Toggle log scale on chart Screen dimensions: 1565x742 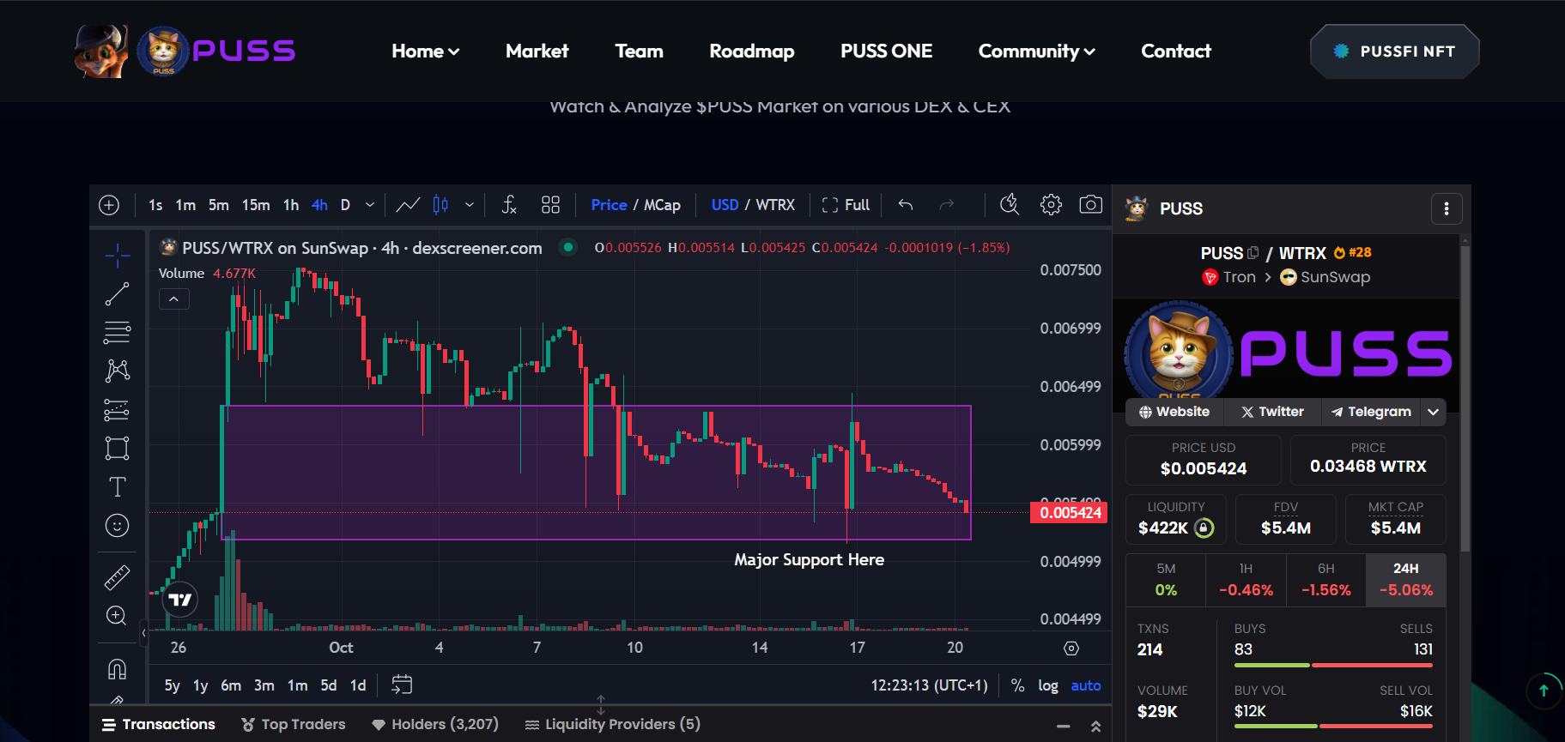click(x=1048, y=685)
